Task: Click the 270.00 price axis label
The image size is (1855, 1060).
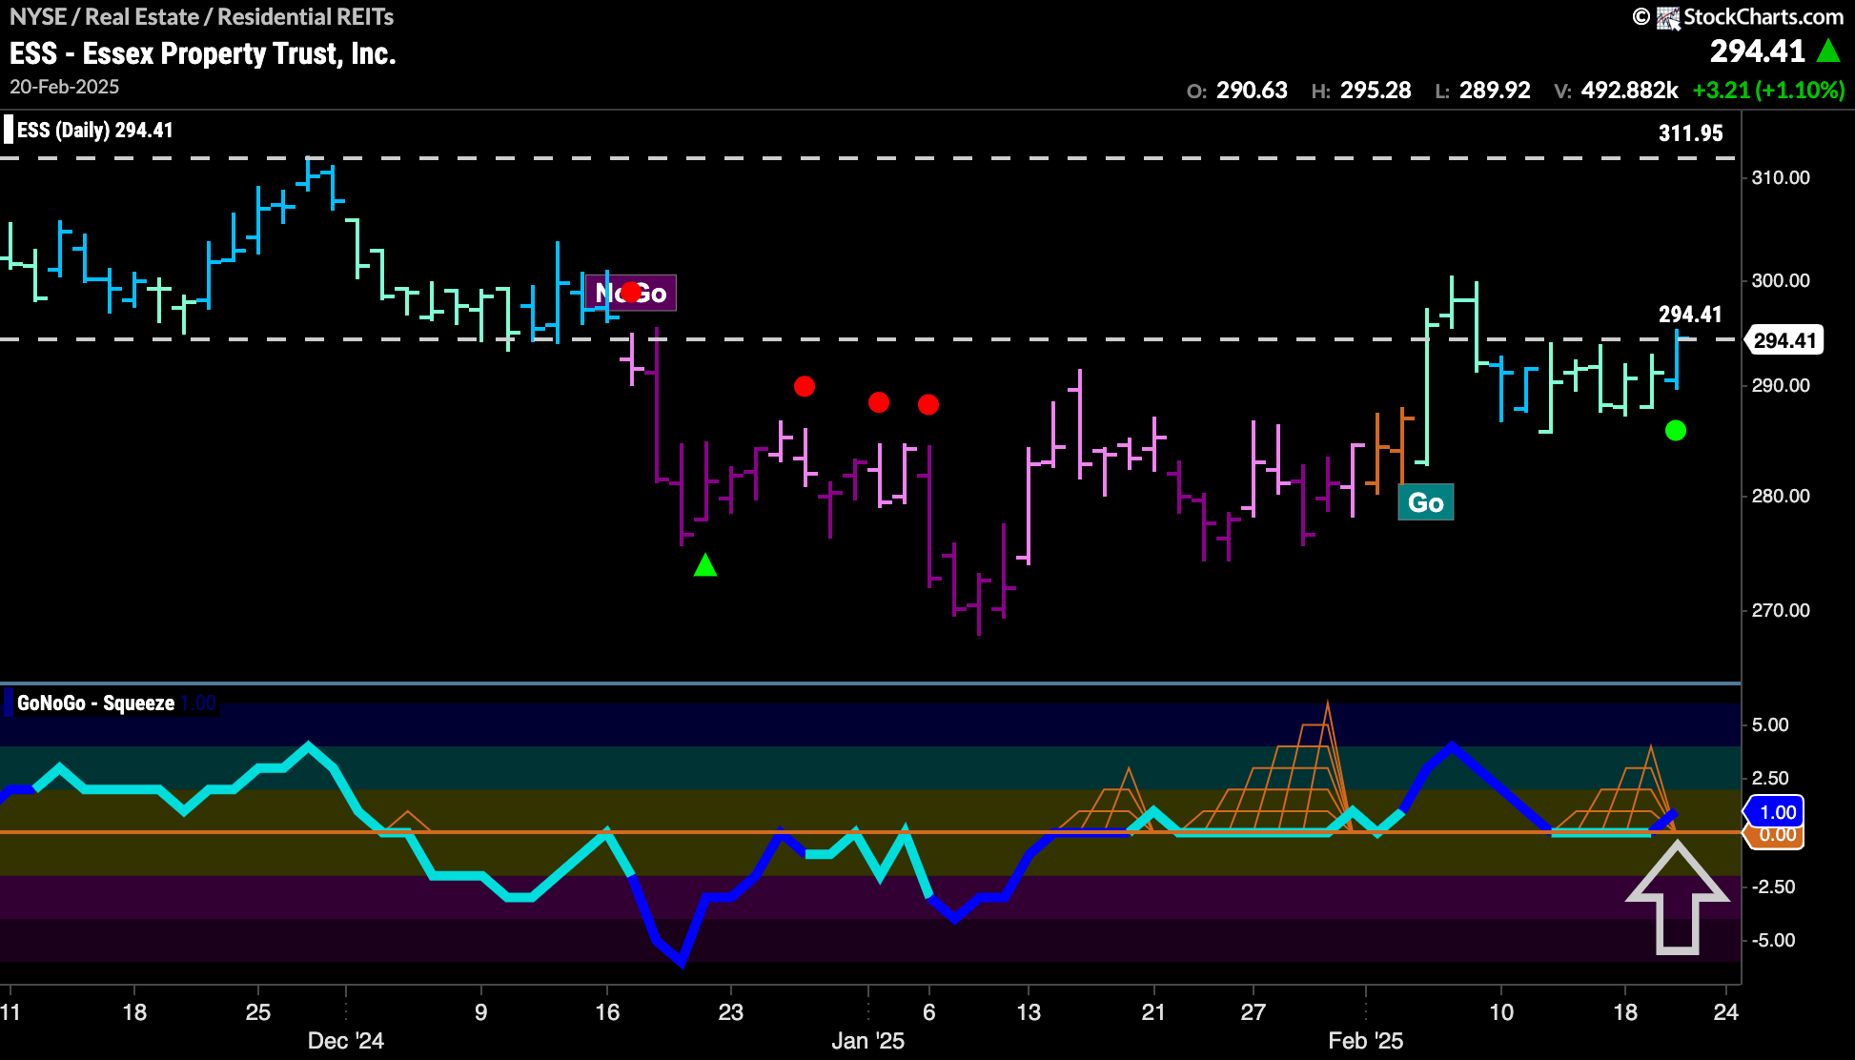Action: point(1781,610)
